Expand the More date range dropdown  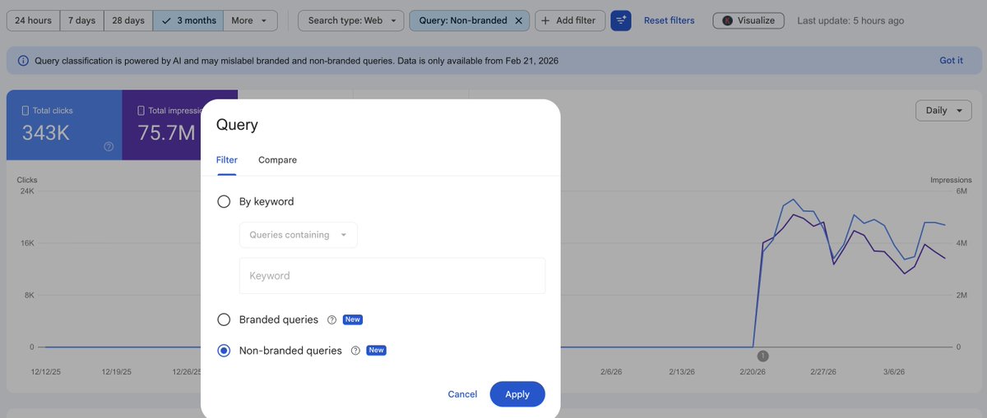coord(249,21)
